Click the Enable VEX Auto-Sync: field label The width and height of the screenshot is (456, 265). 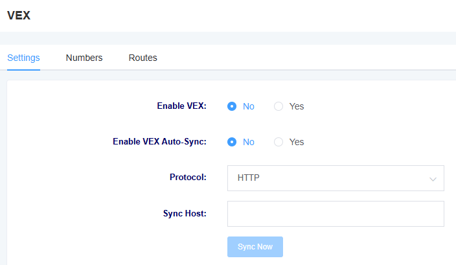click(159, 142)
